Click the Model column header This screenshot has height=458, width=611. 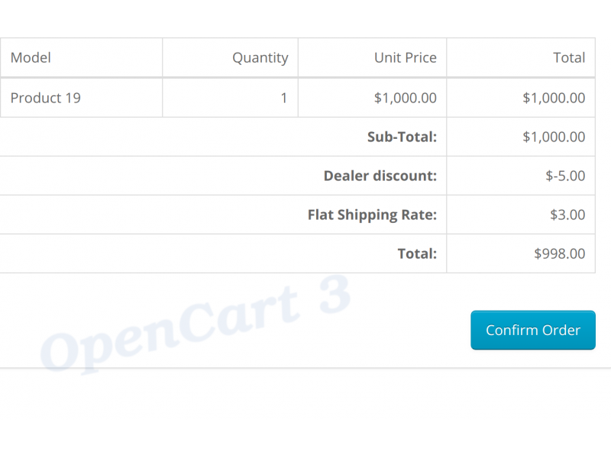[x=81, y=58]
